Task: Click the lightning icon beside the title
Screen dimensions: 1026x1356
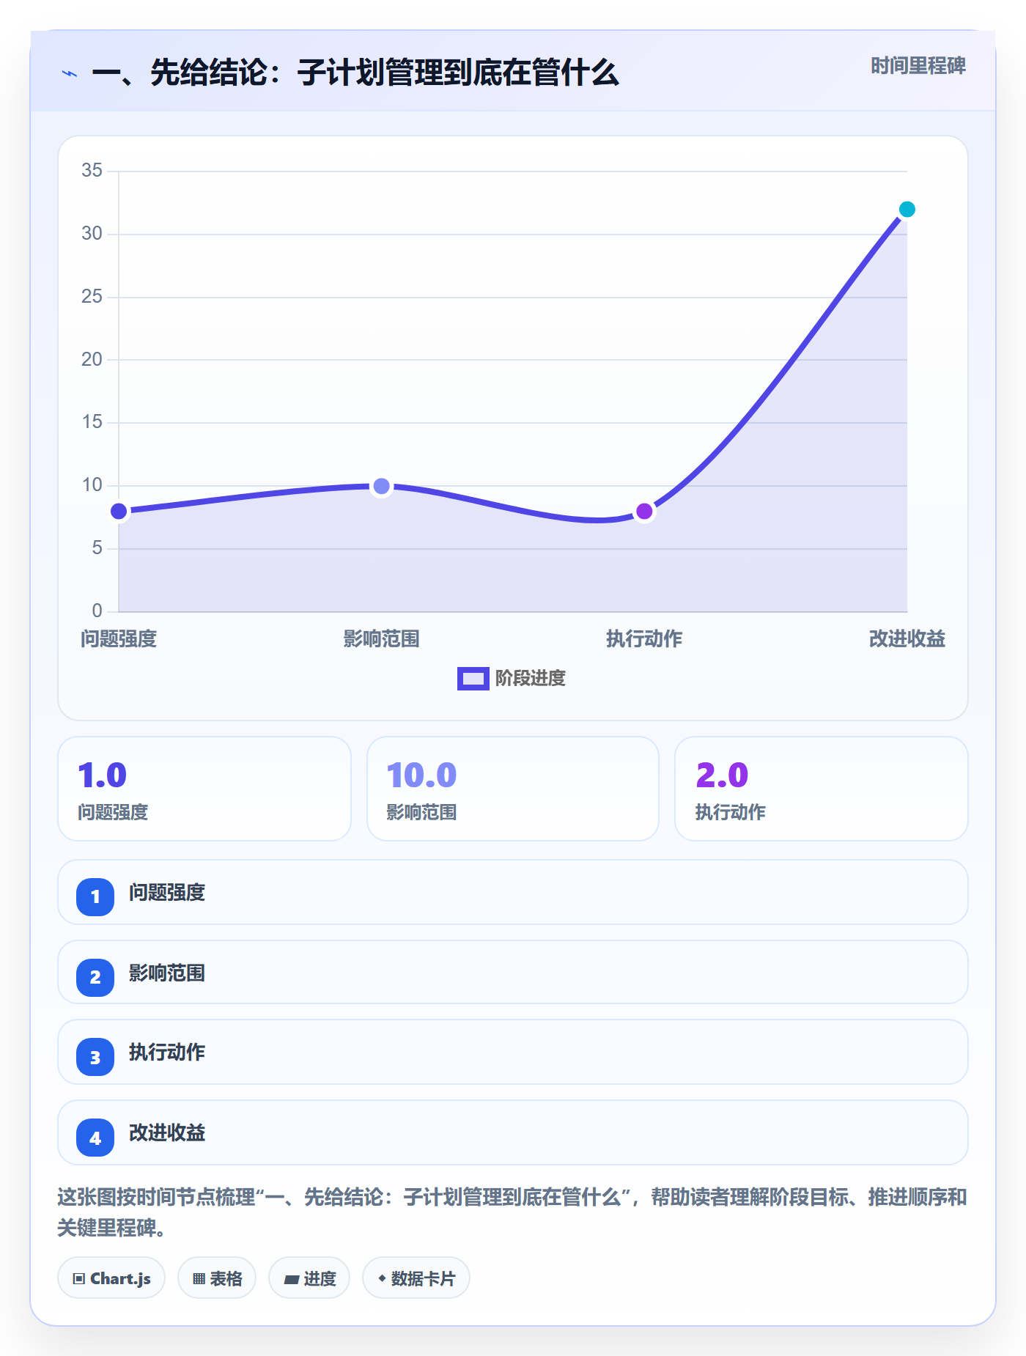Action: tap(70, 73)
